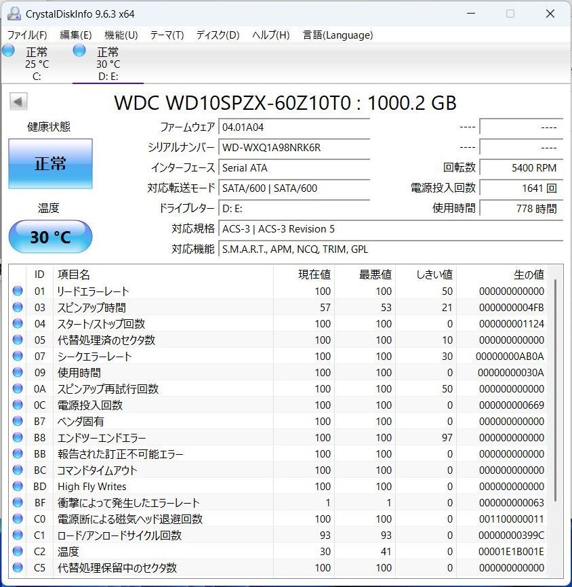Click the features field S.M.A.R.T., APM, NCQ
This screenshot has height=587, width=572.
click(391, 249)
